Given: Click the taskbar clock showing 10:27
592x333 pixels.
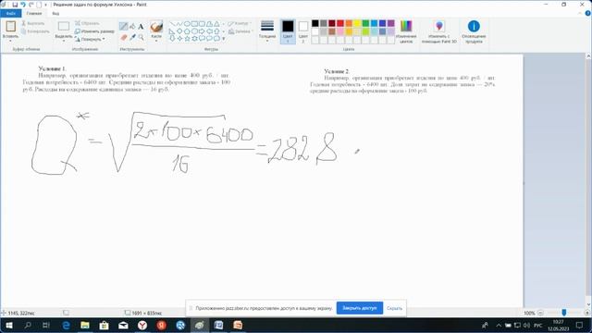Looking at the screenshot, I should pyautogui.click(x=559, y=325).
